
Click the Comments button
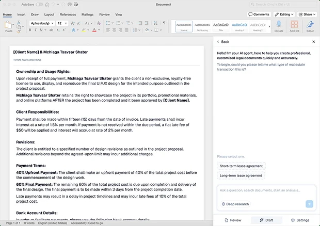pyautogui.click(x=259, y=14)
